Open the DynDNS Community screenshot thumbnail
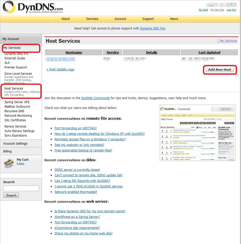This screenshot has width=241, height=244. click(198, 133)
